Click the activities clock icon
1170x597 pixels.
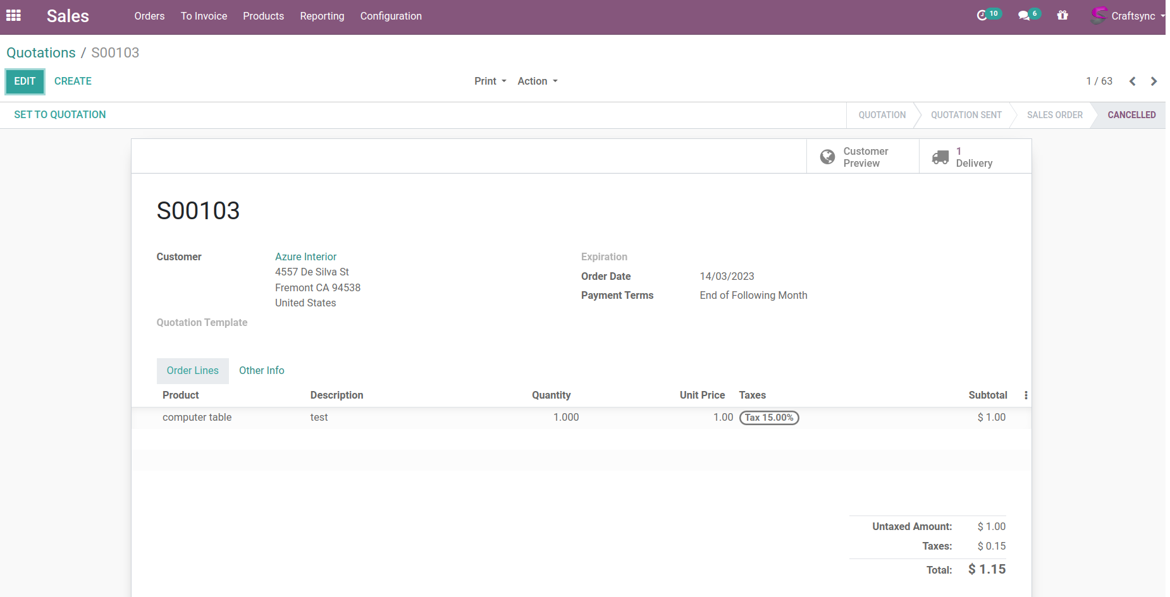(982, 15)
